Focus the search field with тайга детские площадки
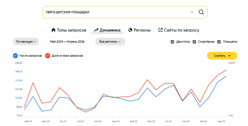This screenshot has width=248, height=126. pos(116,12)
